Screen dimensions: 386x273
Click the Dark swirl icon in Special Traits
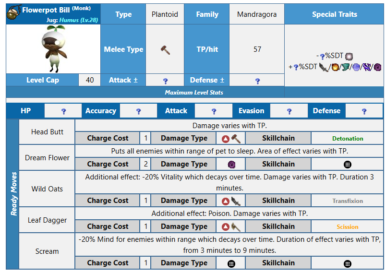coord(378,67)
